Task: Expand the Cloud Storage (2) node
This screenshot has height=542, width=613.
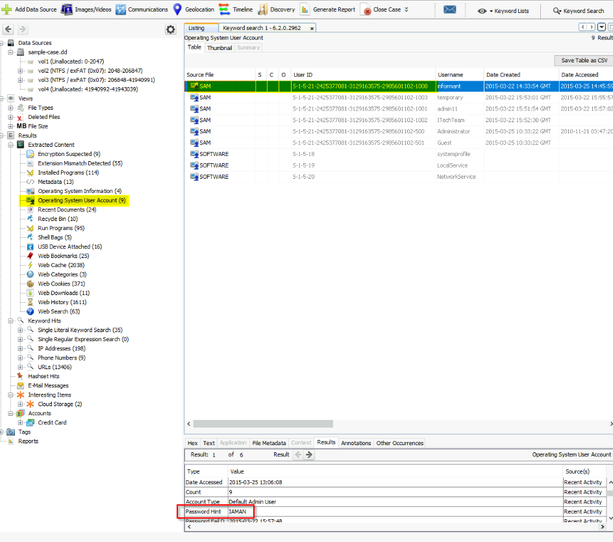Action: click(x=20, y=404)
